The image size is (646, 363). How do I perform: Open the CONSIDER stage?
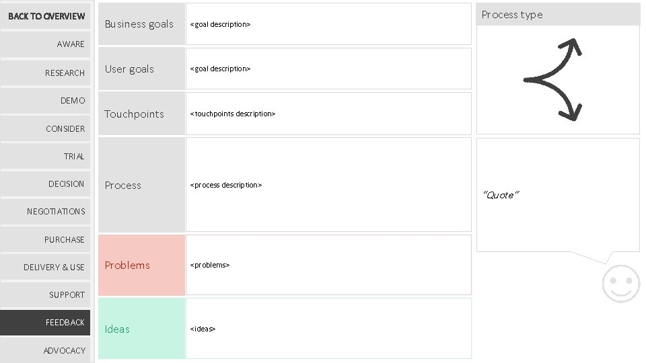coord(46,128)
